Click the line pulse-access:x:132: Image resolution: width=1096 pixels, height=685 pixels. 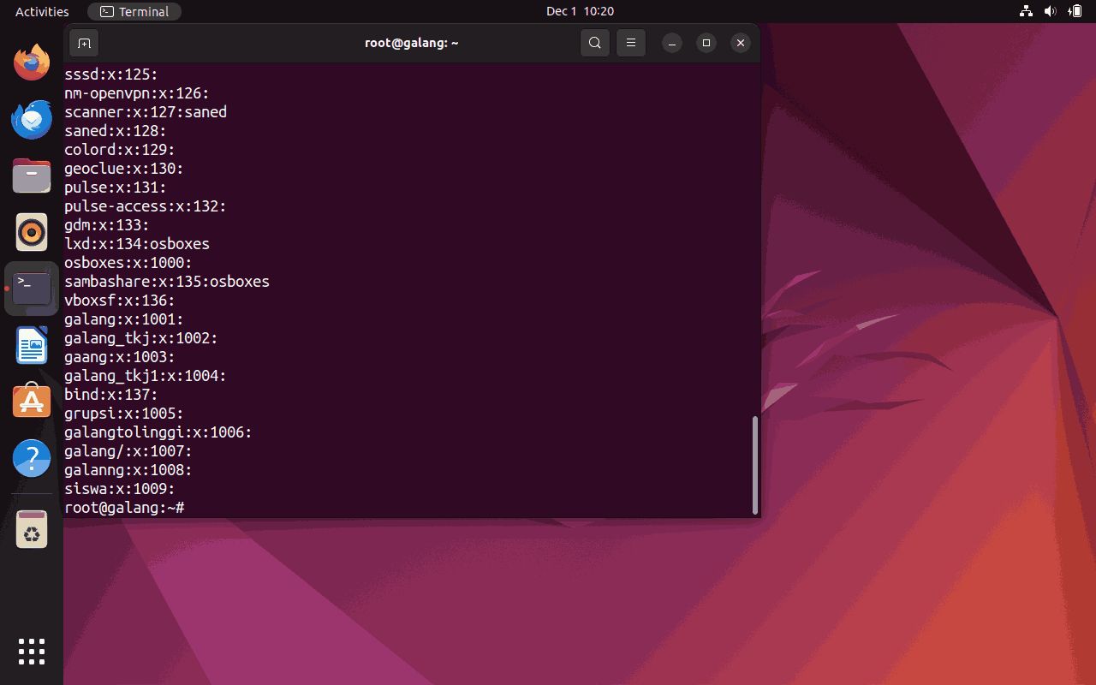click(x=146, y=206)
